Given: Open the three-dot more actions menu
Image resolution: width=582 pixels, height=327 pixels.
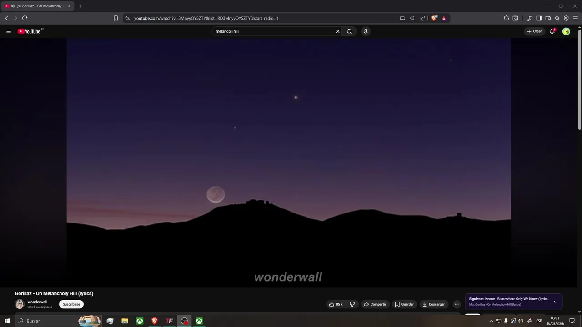Looking at the screenshot, I should click(457, 304).
